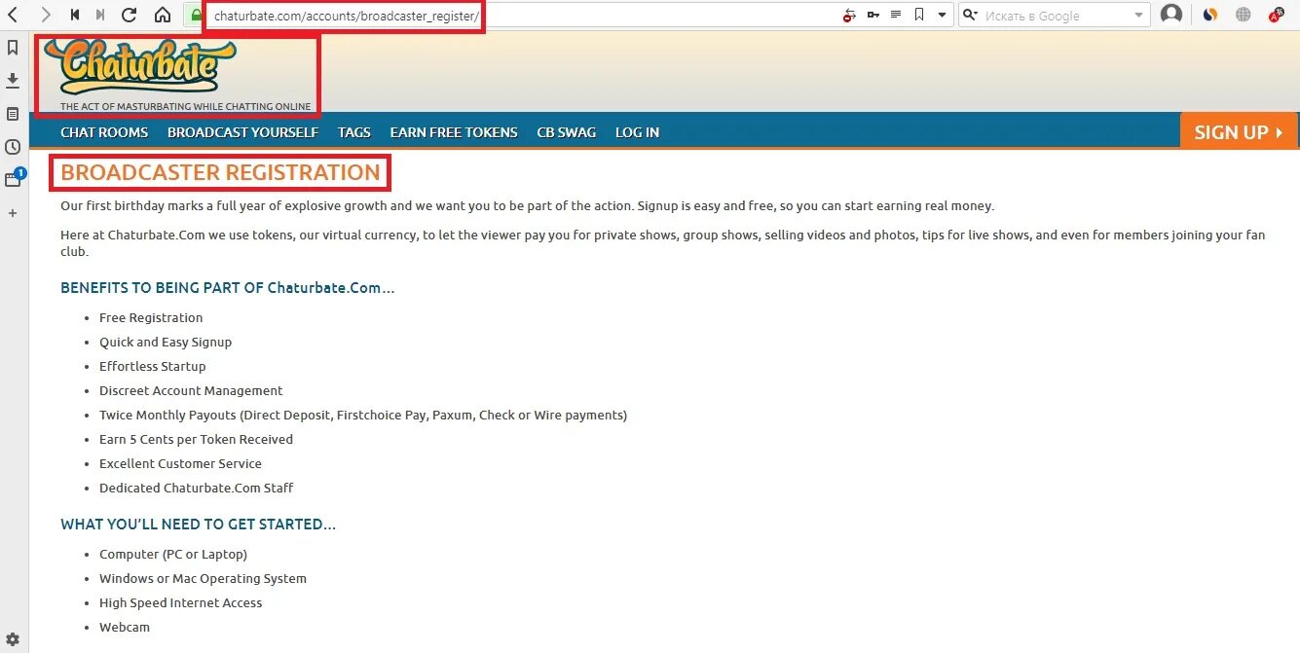Click 'Earn 5 Cents per Token Received'
The image size is (1300, 653).
coord(196,440)
